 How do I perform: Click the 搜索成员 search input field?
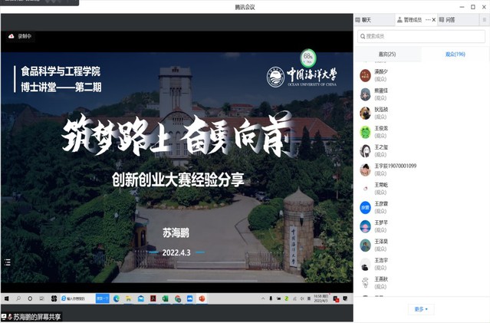point(424,36)
